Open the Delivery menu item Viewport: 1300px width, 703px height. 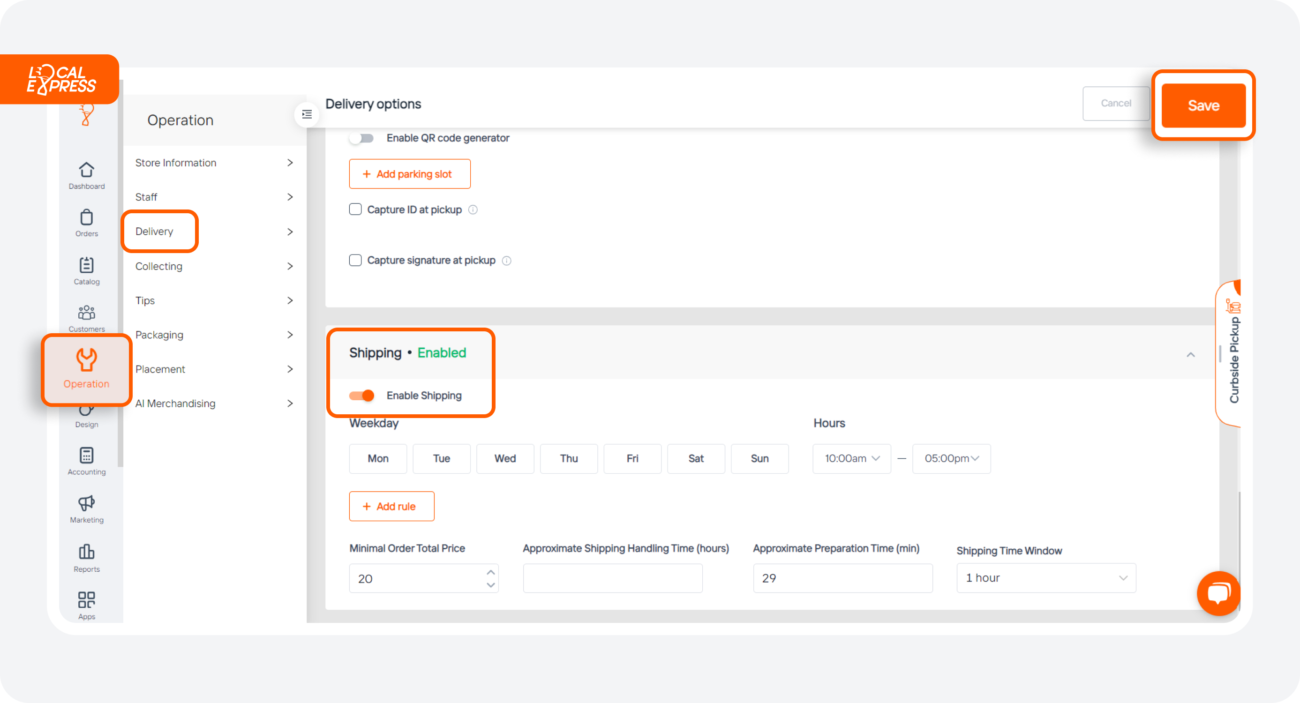coord(155,231)
